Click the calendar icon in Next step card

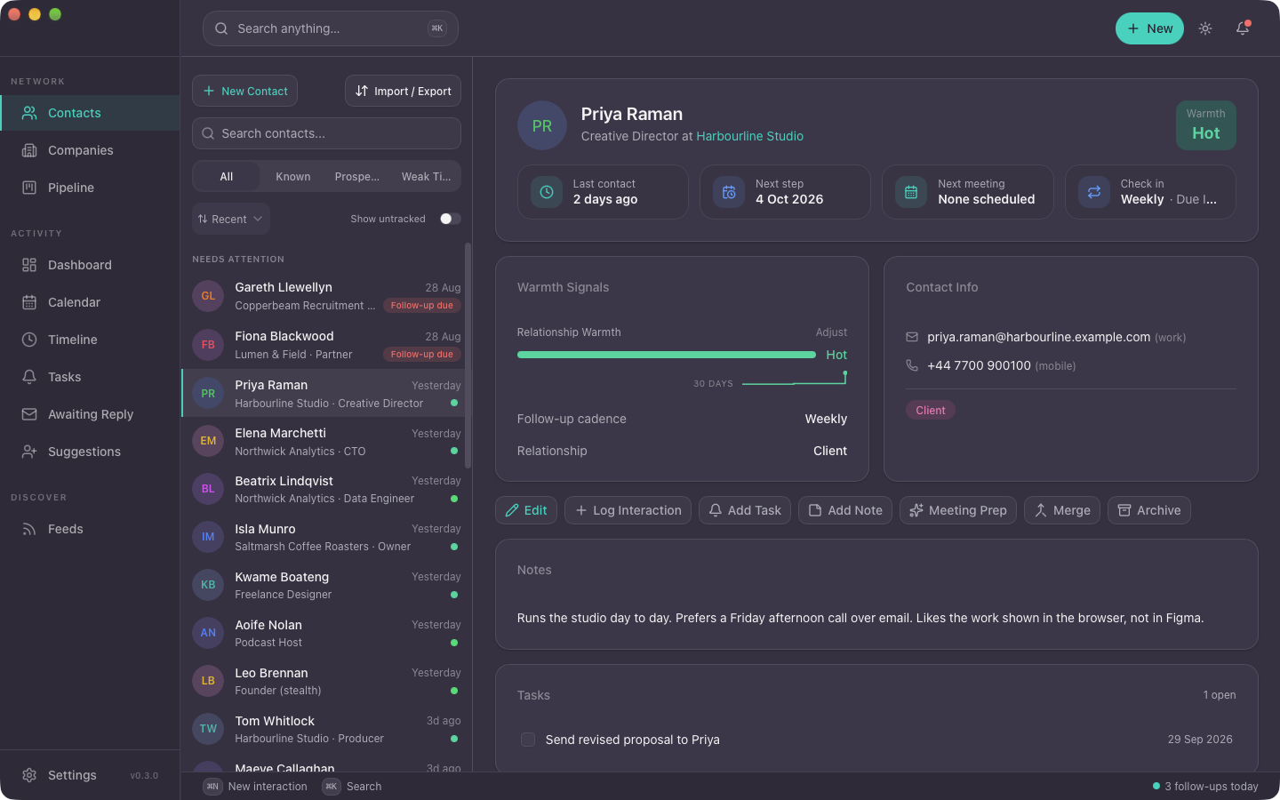729,192
